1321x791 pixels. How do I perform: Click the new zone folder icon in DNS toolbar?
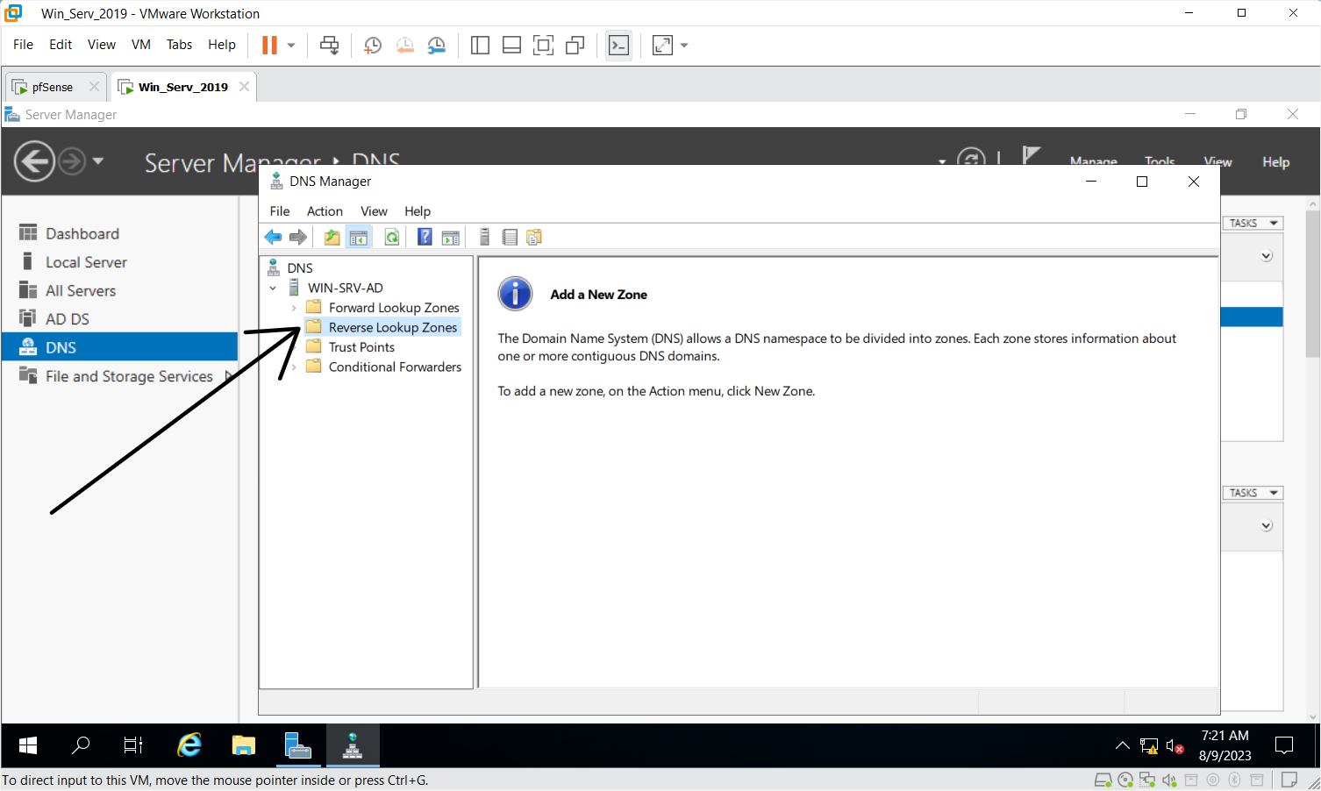[x=534, y=237]
